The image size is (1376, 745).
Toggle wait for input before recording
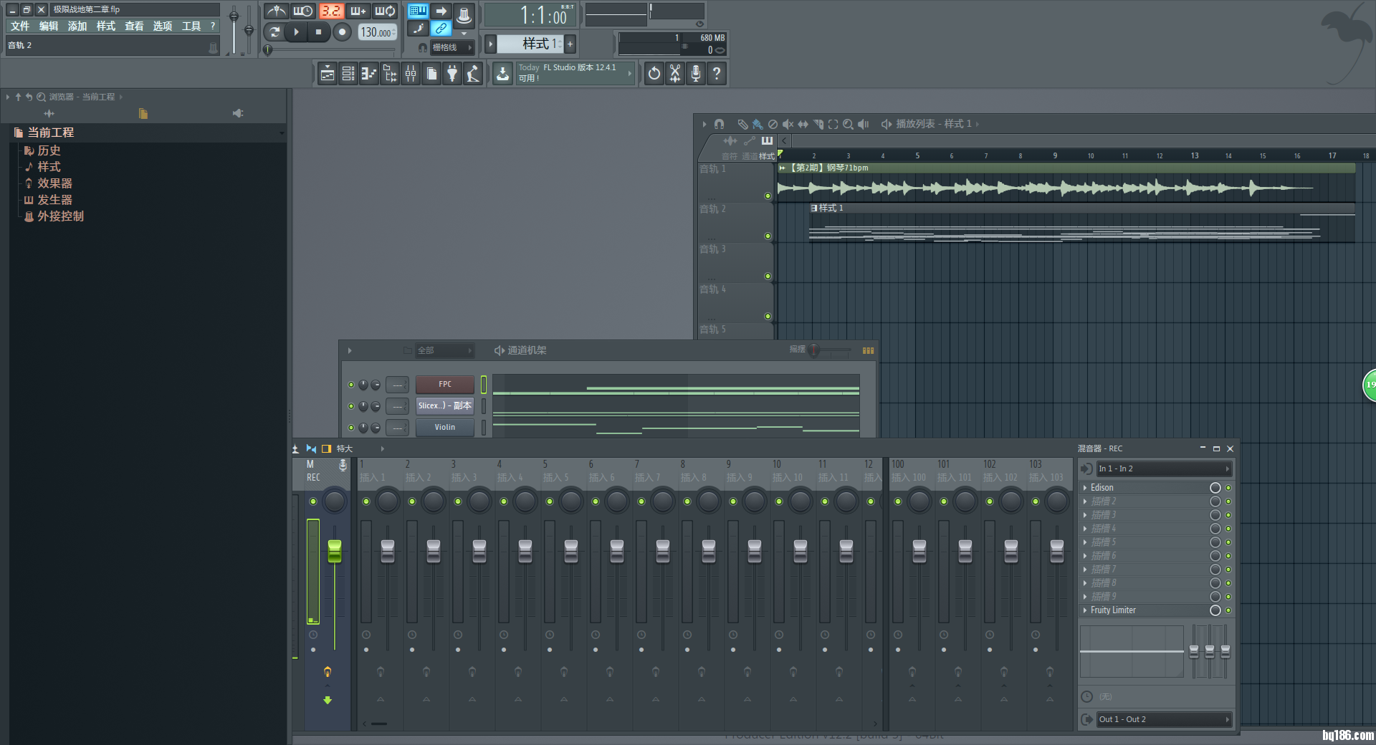point(302,11)
